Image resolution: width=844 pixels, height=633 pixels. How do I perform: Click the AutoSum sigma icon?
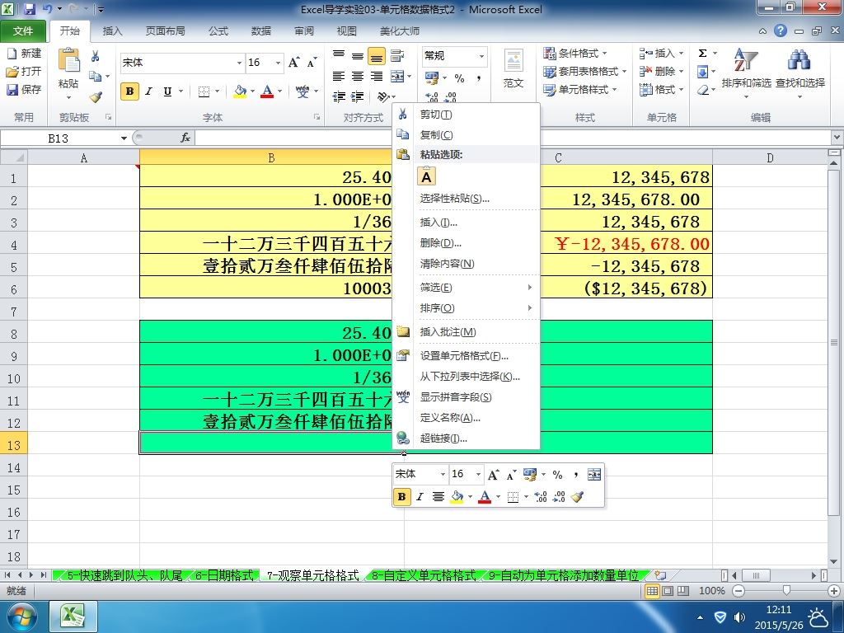point(702,54)
